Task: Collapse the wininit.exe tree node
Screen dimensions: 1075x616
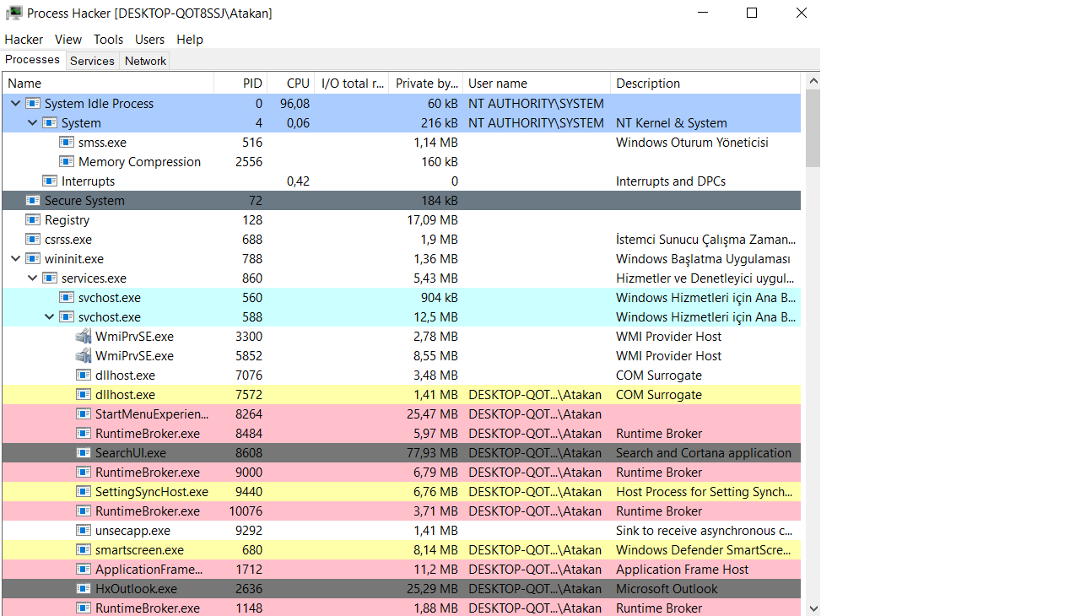Action: [15, 259]
